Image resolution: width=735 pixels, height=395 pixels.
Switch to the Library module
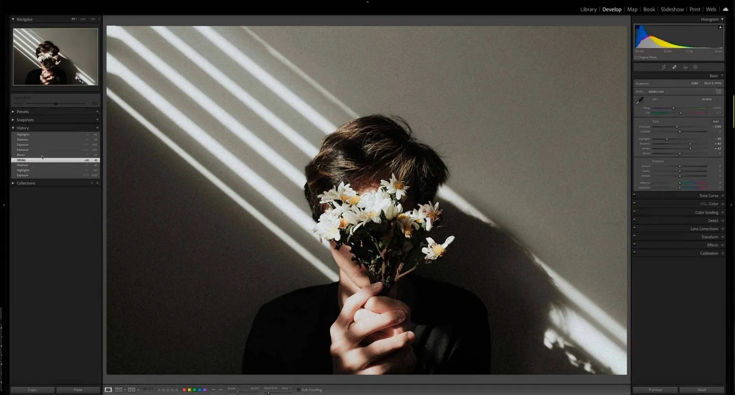[x=588, y=9]
